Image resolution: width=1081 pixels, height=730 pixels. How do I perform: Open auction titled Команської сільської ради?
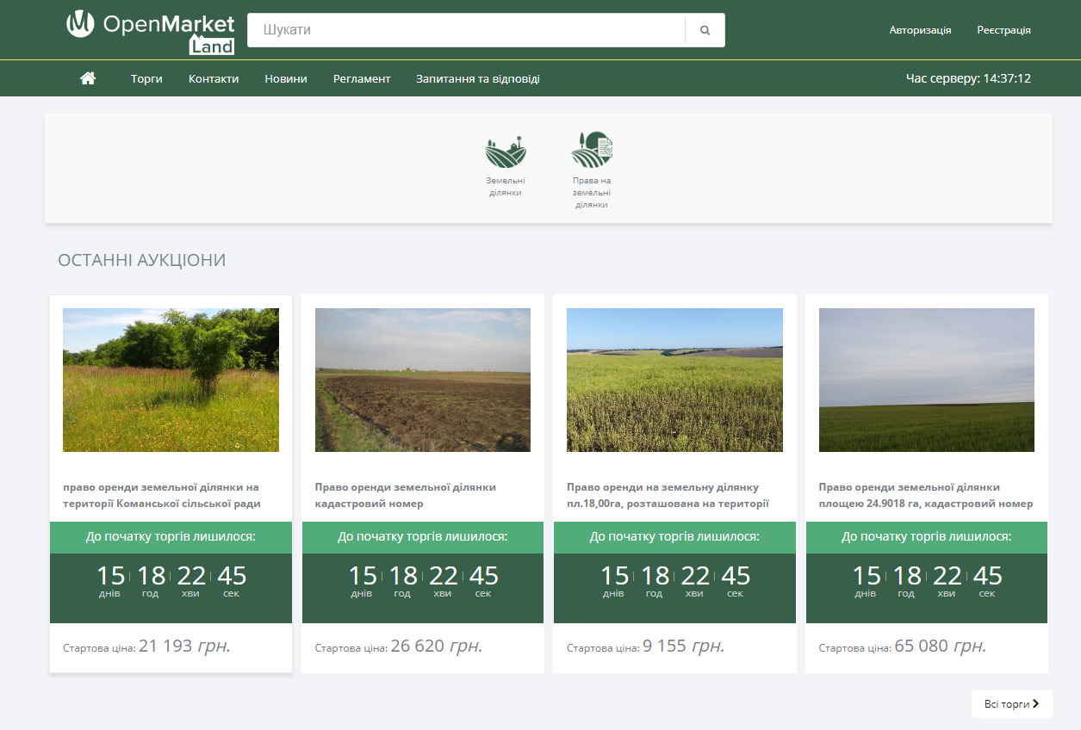[x=162, y=495]
